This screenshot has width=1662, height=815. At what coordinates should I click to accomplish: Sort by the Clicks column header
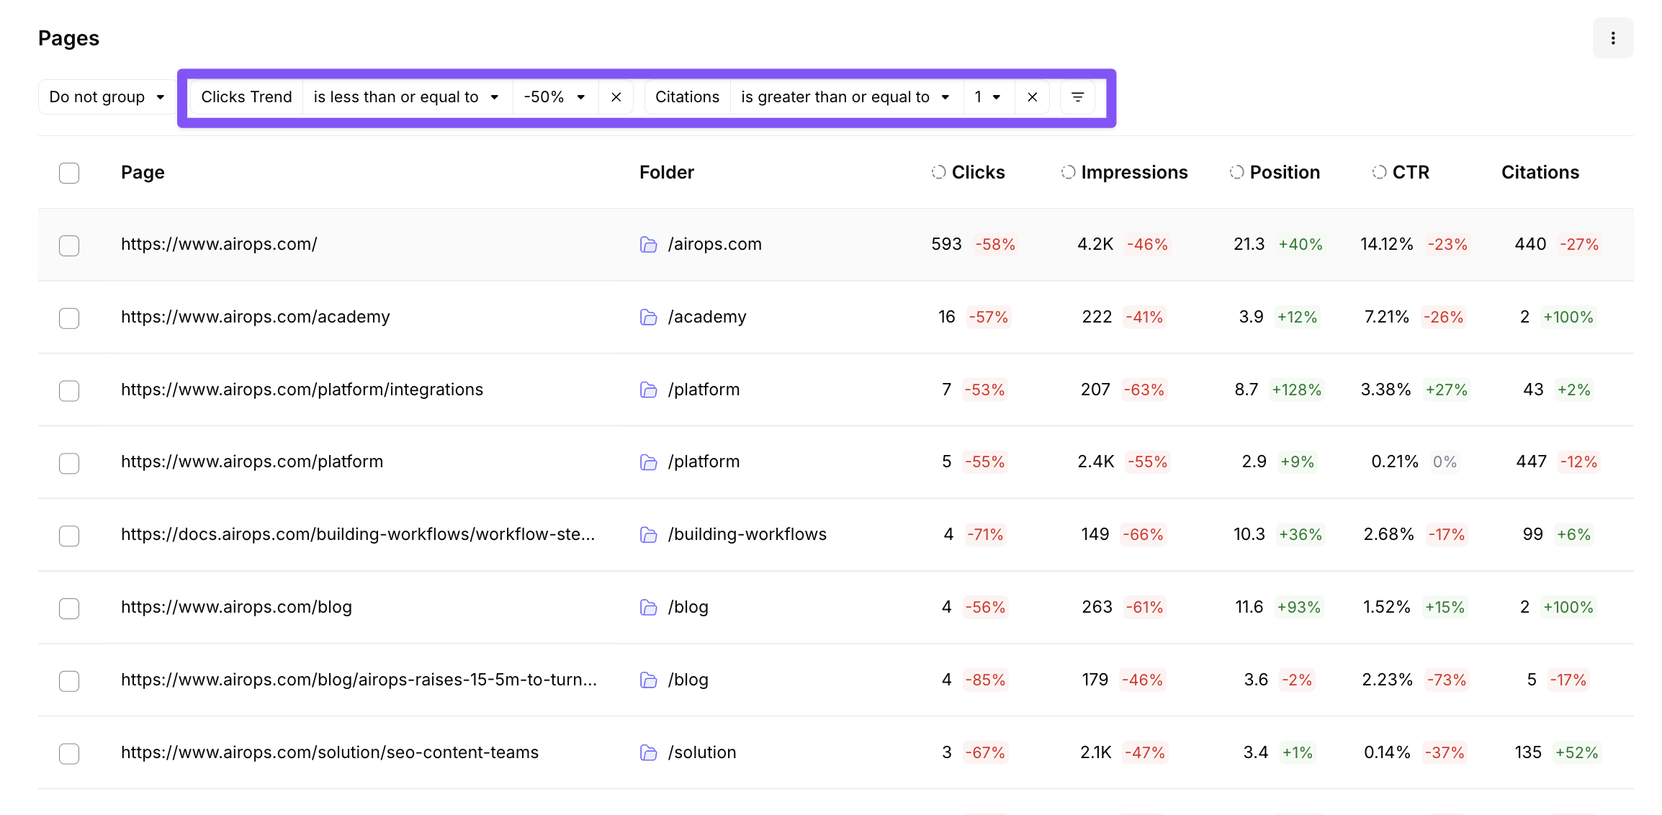[x=977, y=172]
